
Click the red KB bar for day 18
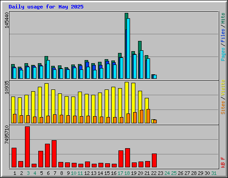128,158
